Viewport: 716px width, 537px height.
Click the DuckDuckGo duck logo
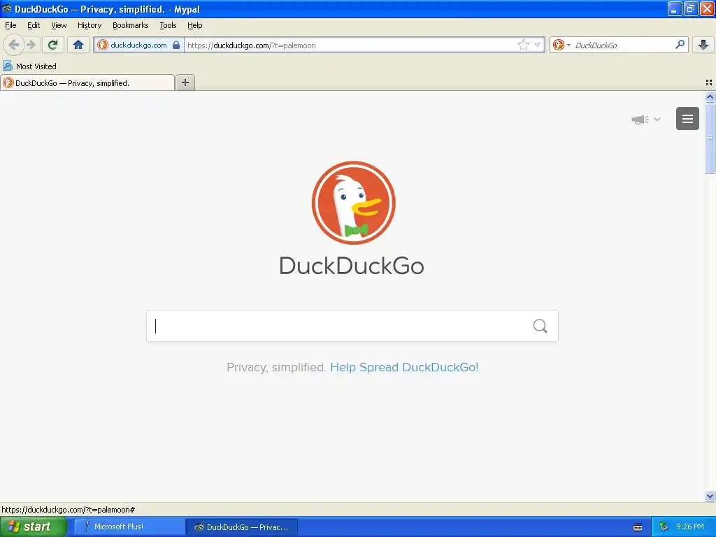point(353,203)
